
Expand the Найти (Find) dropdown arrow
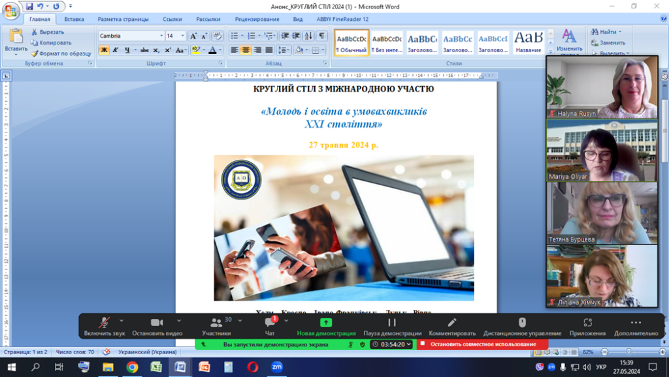(x=620, y=32)
